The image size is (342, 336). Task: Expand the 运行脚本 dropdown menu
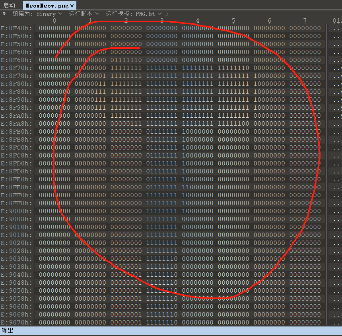[85, 14]
